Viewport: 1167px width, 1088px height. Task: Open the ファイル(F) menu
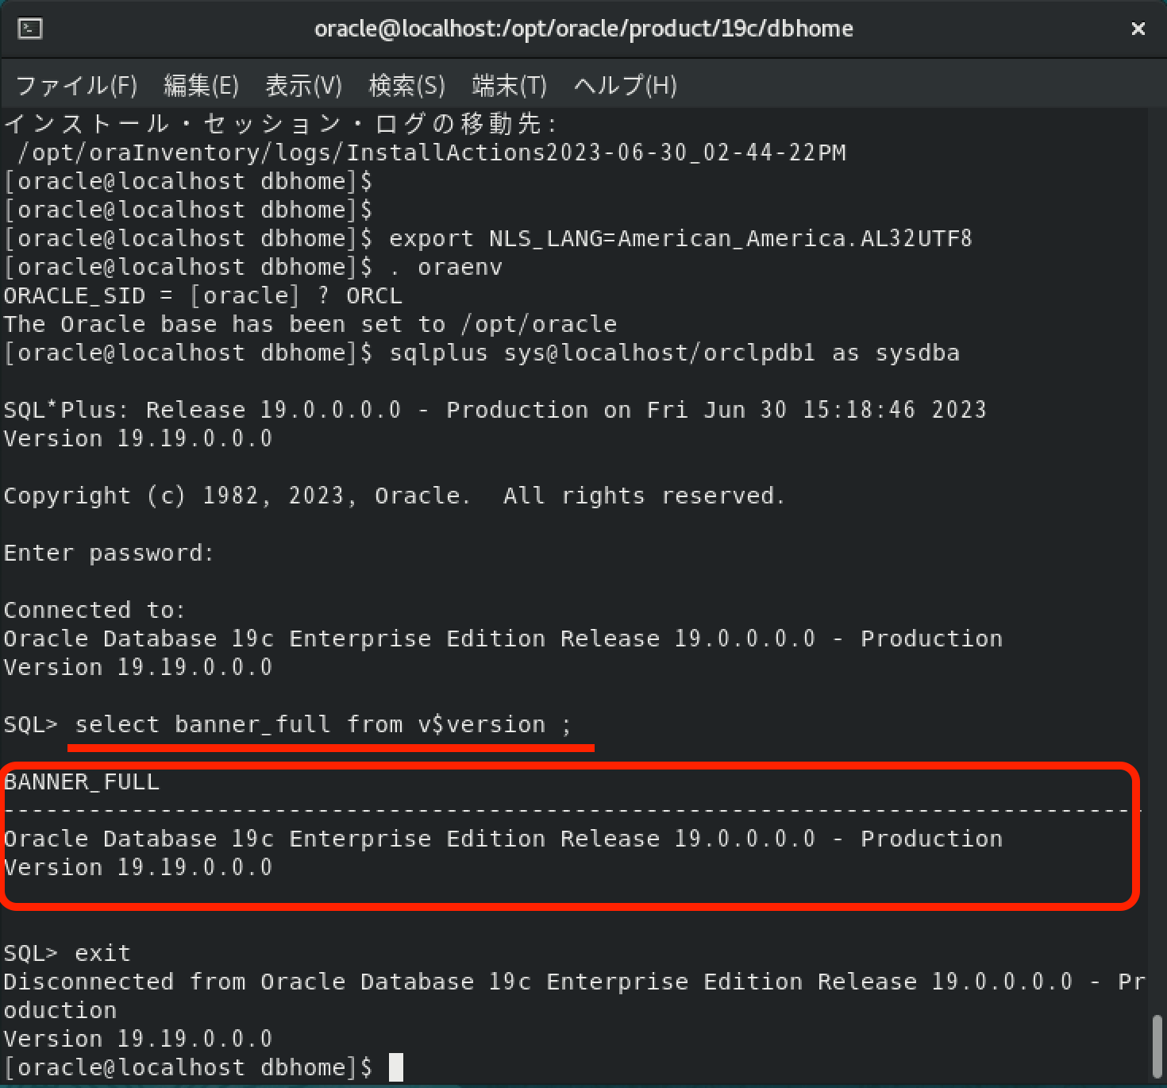(x=76, y=85)
